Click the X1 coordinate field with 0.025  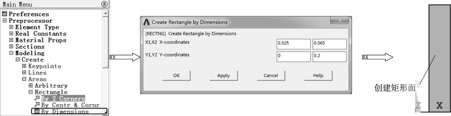(x=293, y=44)
